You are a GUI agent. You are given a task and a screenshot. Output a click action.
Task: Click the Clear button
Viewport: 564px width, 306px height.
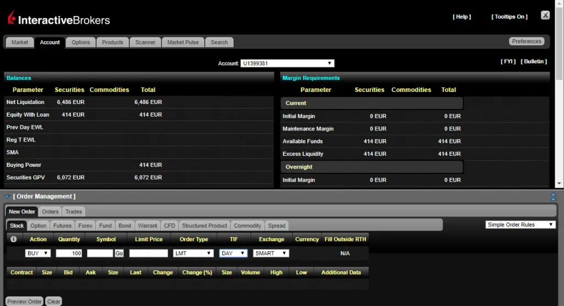click(53, 302)
